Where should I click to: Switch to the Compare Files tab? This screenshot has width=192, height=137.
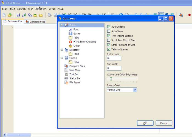pyautogui.click(x=35, y=22)
